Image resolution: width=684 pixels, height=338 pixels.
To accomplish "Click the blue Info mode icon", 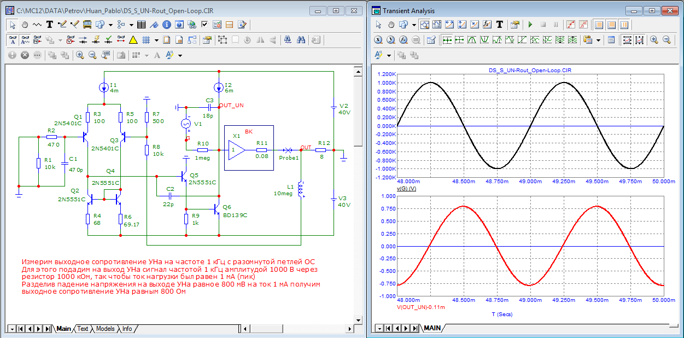I will (x=166, y=24).
